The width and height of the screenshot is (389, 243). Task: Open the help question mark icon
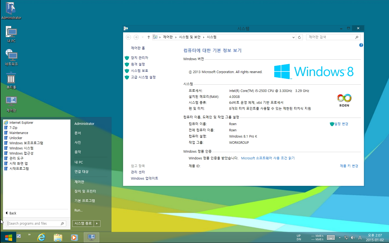(x=361, y=45)
